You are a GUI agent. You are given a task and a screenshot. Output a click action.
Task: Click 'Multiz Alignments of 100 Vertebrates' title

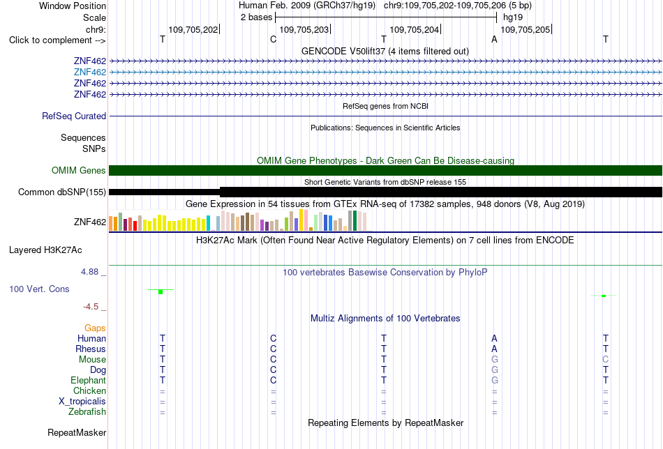click(385, 319)
